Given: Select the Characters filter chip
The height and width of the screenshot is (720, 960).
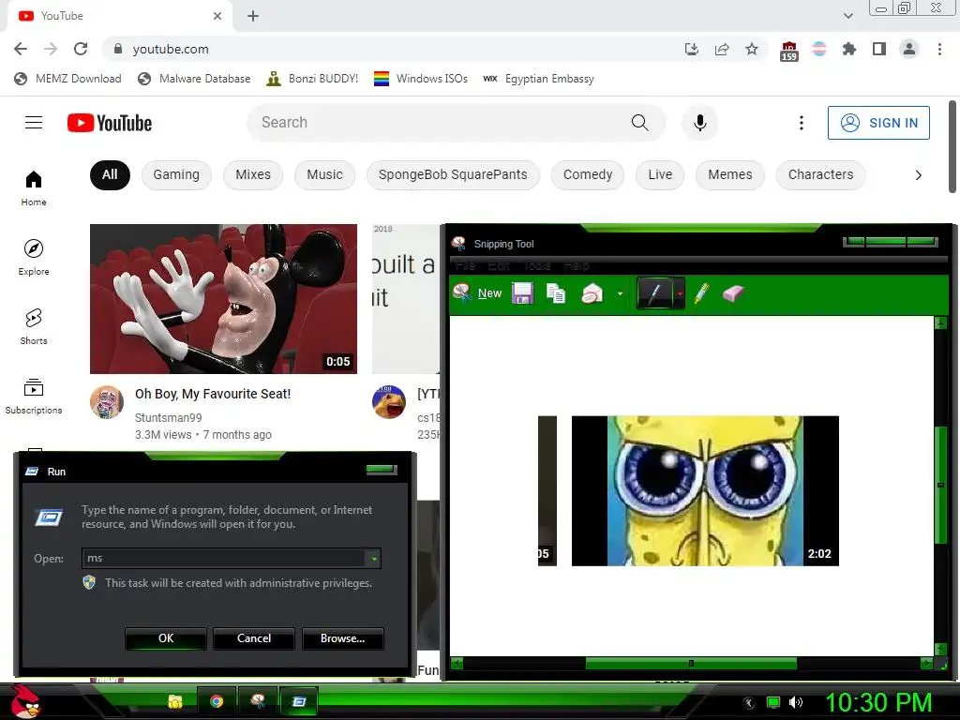Looking at the screenshot, I should (820, 174).
